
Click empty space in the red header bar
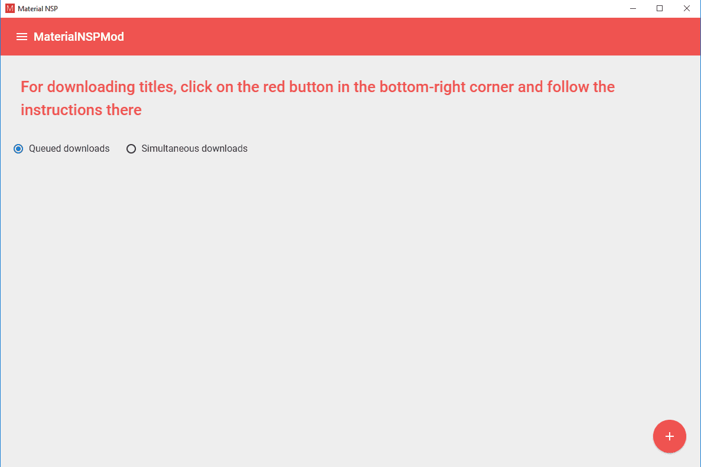(x=403, y=37)
